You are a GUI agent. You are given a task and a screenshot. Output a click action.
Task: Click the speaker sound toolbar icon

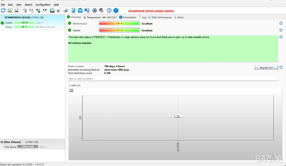101,11
